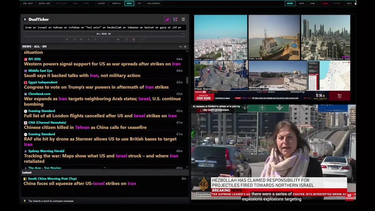Screen dimensions: 375x211
Task: Open RAF site hit by drone headline
Action: (100, 142)
